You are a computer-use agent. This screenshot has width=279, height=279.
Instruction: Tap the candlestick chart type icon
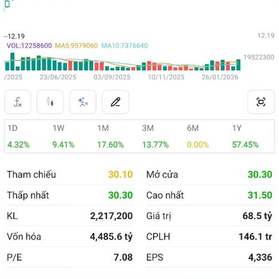coord(50,102)
